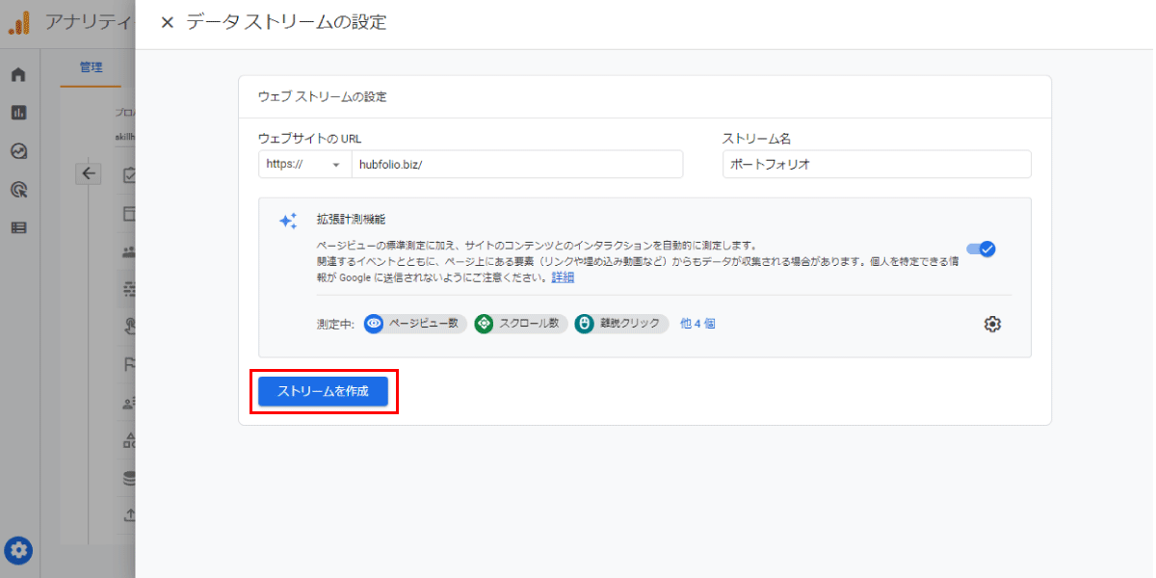Select the スクロール数 chip
Image resolution: width=1156 pixels, height=578 pixels.
(521, 324)
